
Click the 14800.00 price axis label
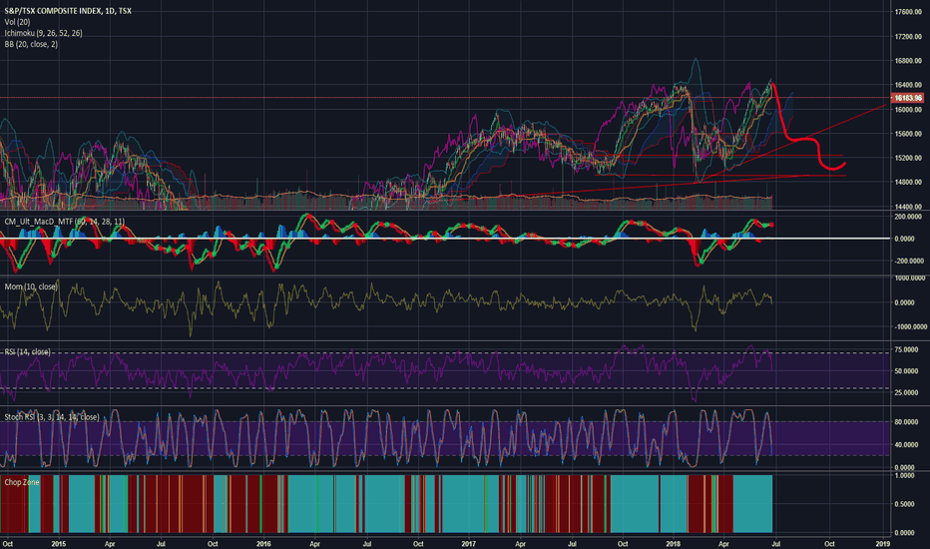click(909, 183)
